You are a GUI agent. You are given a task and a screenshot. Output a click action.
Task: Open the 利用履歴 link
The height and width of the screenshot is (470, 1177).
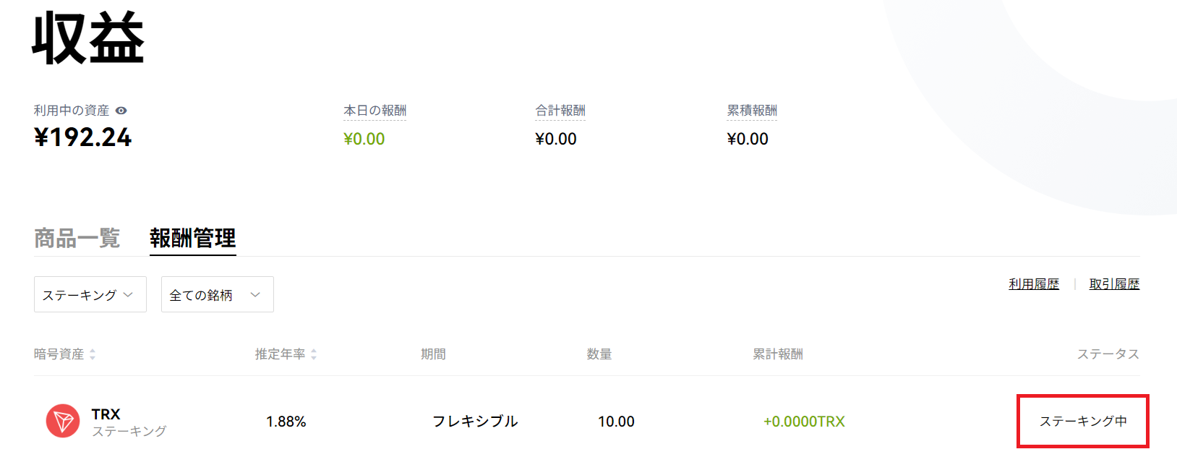1034,284
